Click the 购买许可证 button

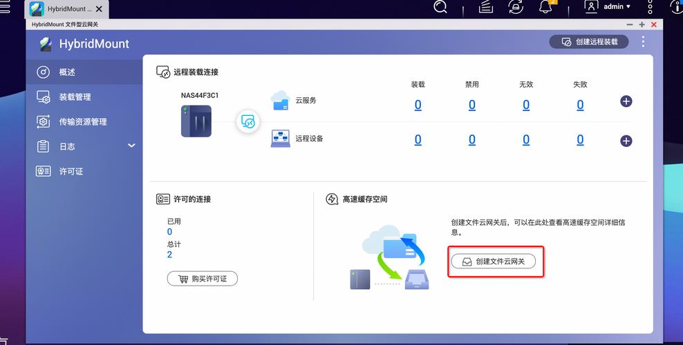[x=202, y=279]
